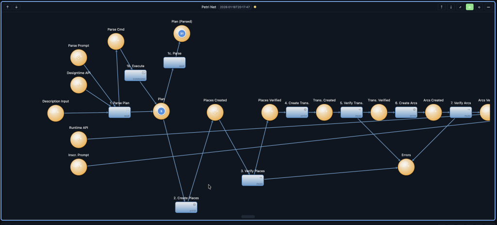Click the horizontal scroll handle at canvas bottom

(x=248, y=216)
